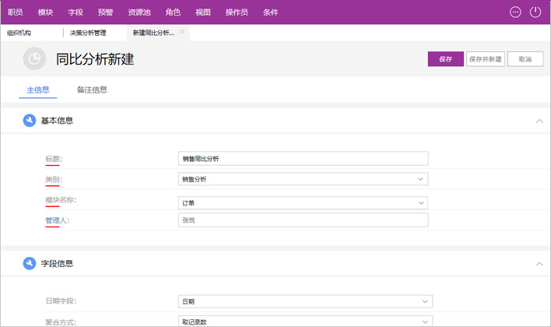Click the pie chart icon beside 同比分析新建
The image size is (551, 327).
tap(33, 58)
